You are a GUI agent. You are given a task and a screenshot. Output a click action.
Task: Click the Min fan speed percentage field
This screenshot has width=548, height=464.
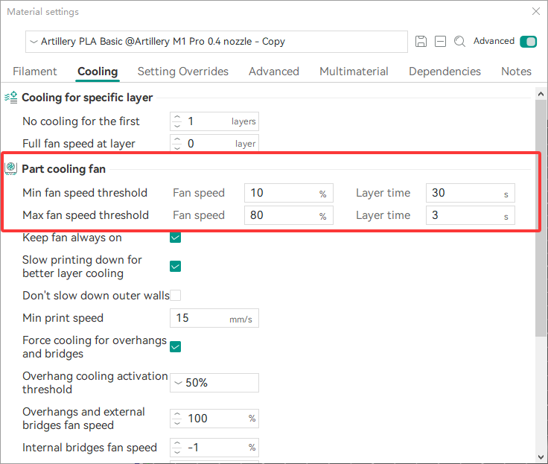coord(281,193)
